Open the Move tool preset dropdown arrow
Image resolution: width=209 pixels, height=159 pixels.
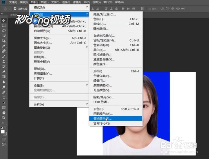(9, 9)
